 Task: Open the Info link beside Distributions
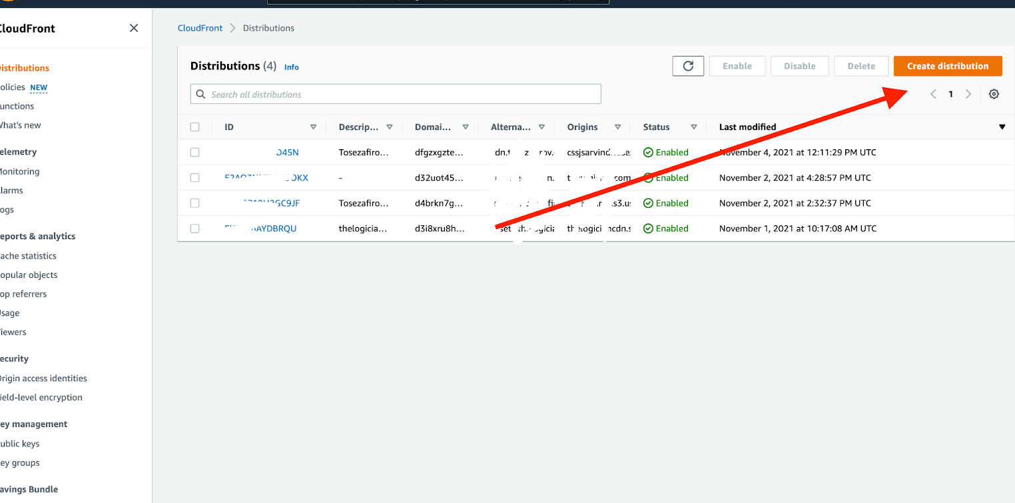[292, 67]
